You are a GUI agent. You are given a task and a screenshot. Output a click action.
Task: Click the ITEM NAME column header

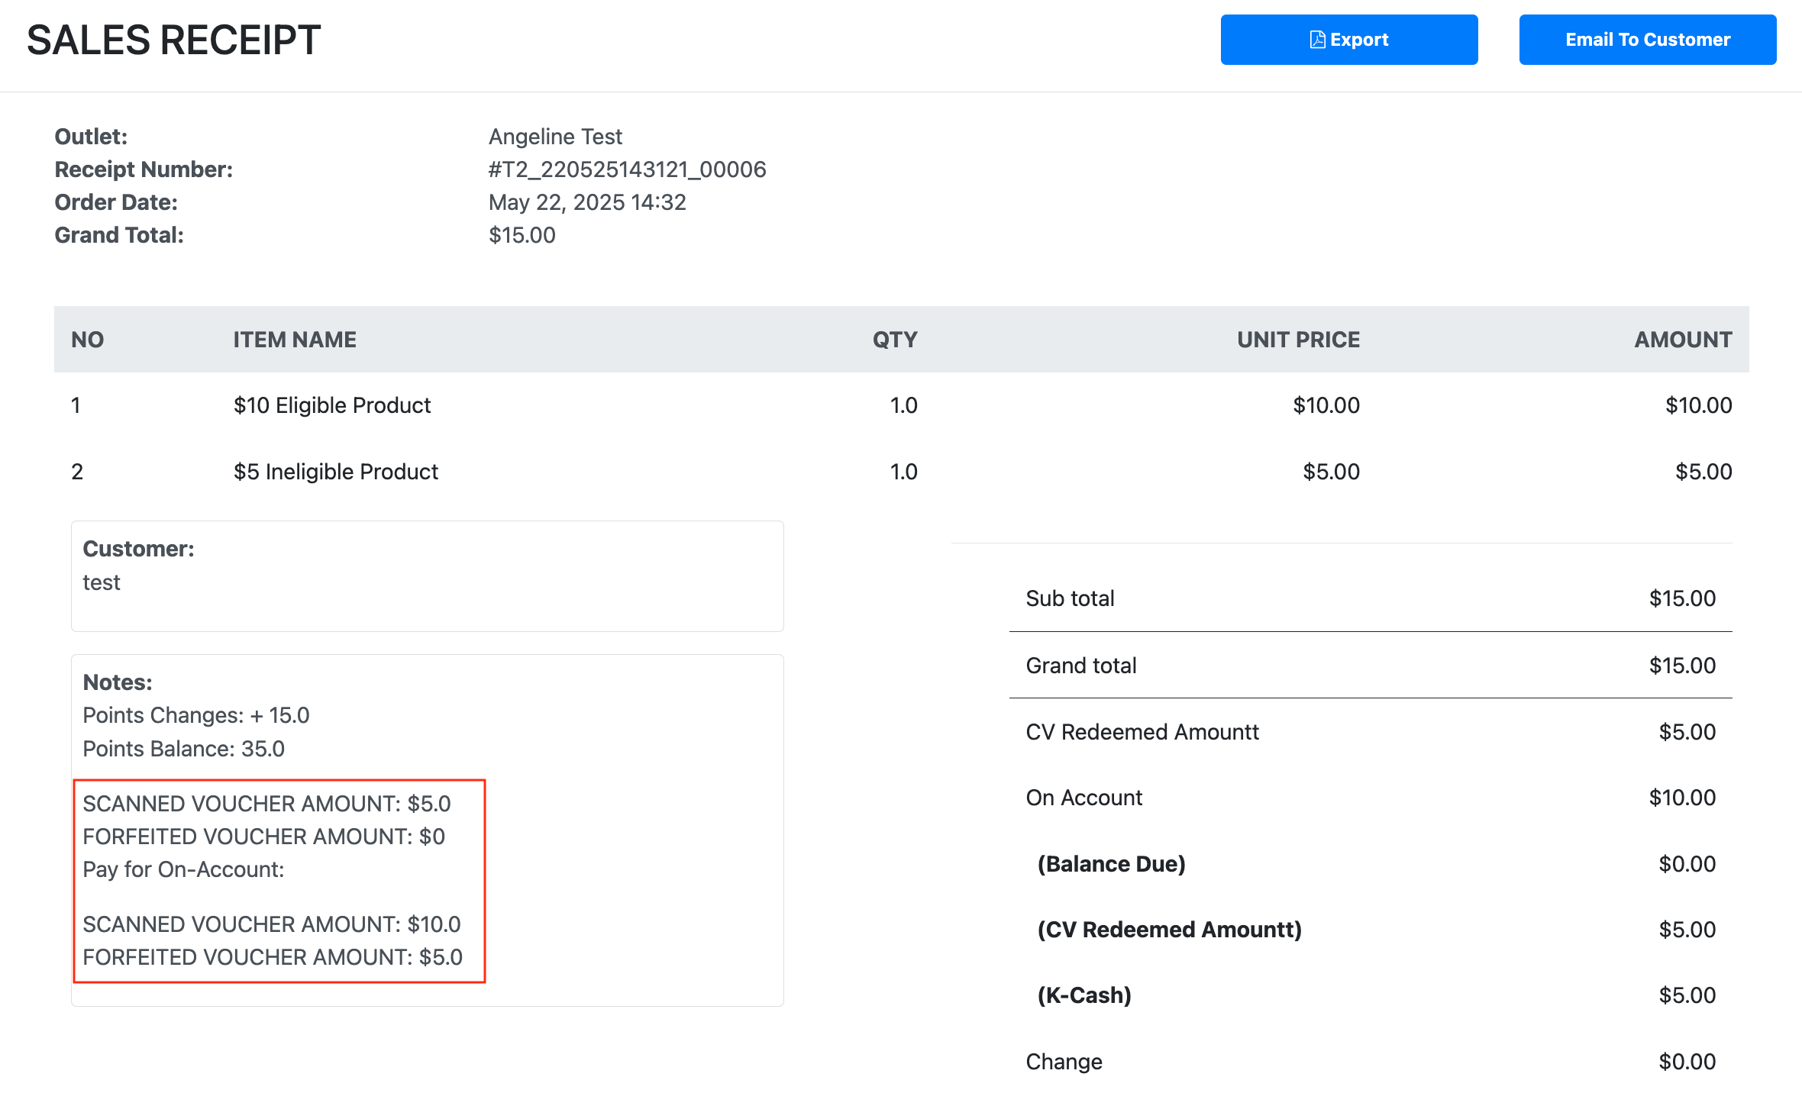[295, 340]
